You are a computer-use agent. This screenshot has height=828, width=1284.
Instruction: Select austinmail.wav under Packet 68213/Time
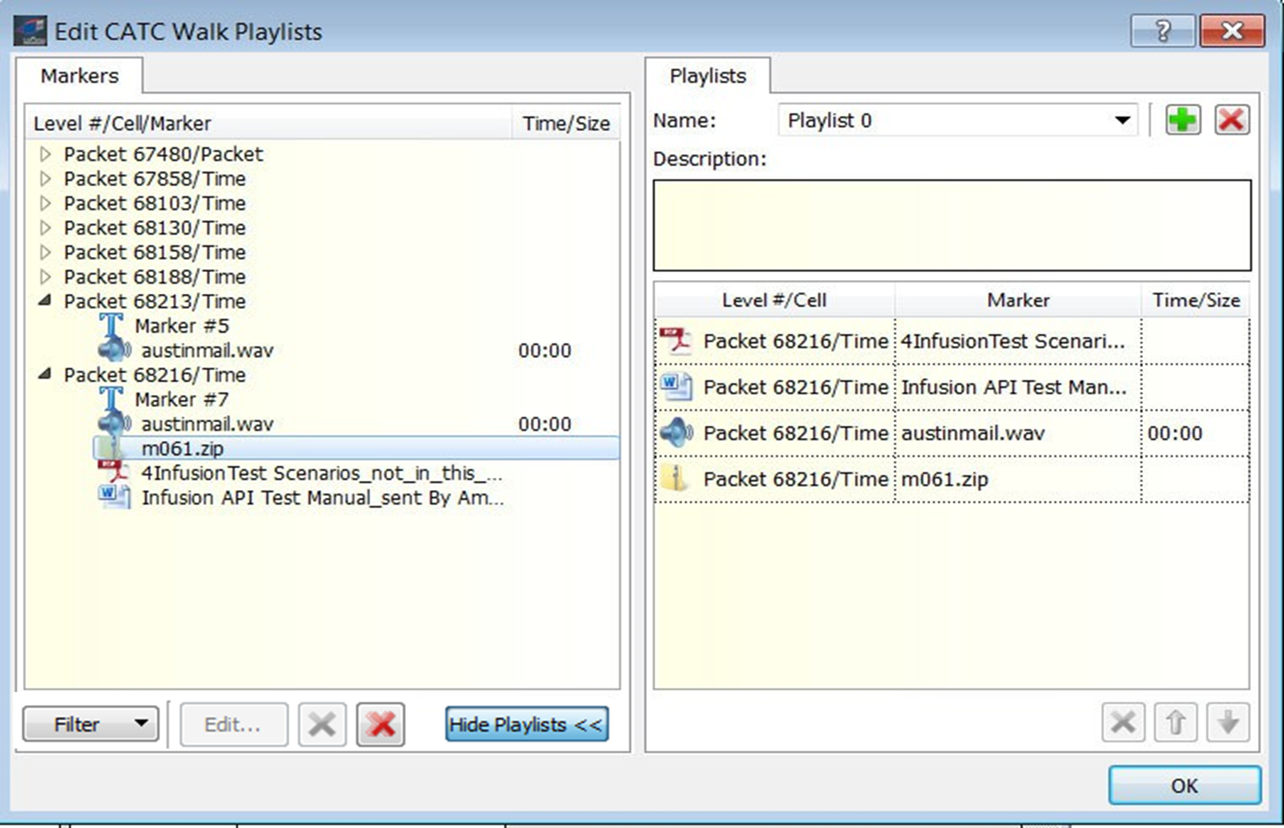click(207, 350)
